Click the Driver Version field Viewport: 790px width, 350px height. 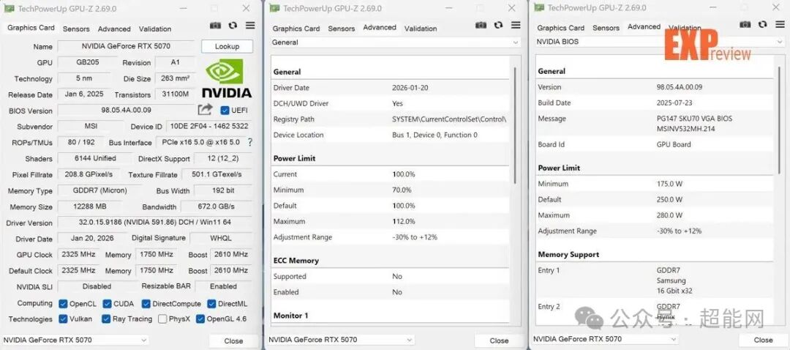(154, 223)
